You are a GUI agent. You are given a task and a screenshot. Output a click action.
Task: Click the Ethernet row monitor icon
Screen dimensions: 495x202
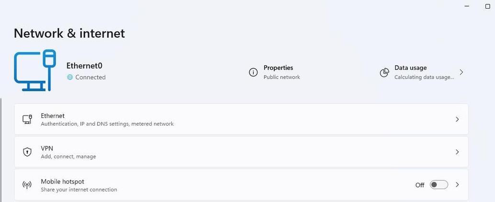(27, 119)
